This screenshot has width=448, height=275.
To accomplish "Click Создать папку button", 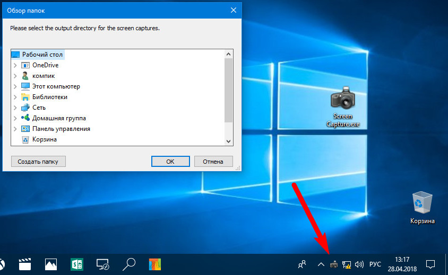I will (38, 162).
